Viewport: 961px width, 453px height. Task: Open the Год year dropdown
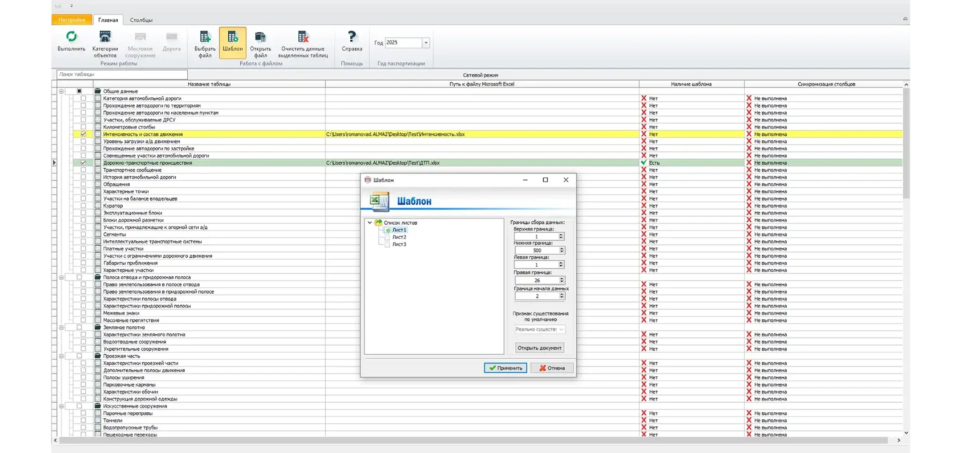pos(426,43)
